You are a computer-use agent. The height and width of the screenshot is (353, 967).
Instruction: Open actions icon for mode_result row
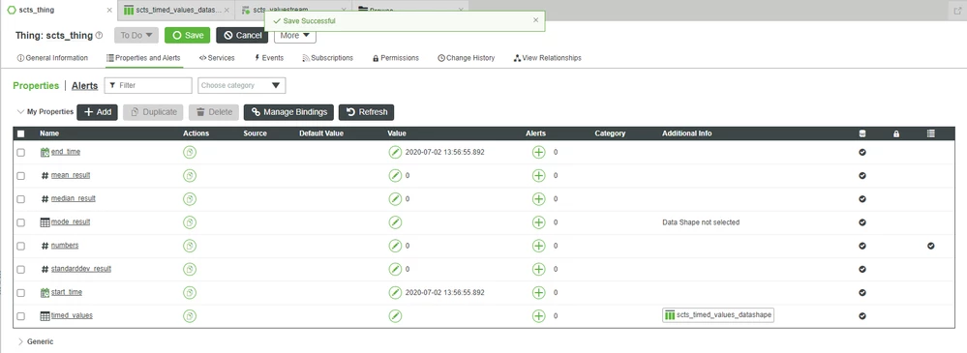click(x=190, y=222)
